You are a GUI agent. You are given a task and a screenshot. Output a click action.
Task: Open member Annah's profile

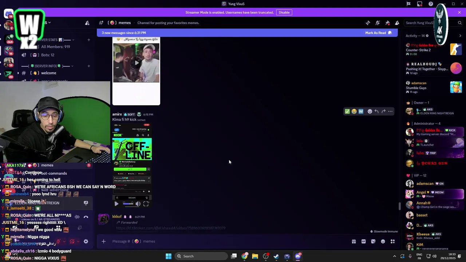tap(434, 205)
